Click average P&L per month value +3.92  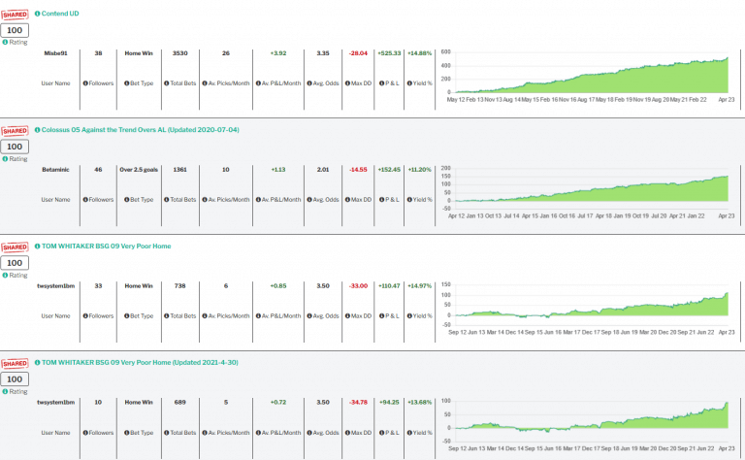(278, 53)
